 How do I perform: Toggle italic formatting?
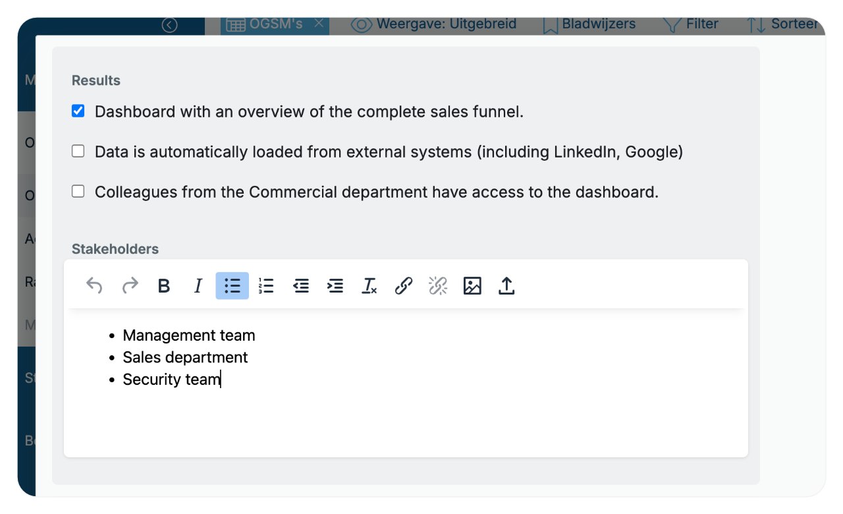[x=198, y=286]
